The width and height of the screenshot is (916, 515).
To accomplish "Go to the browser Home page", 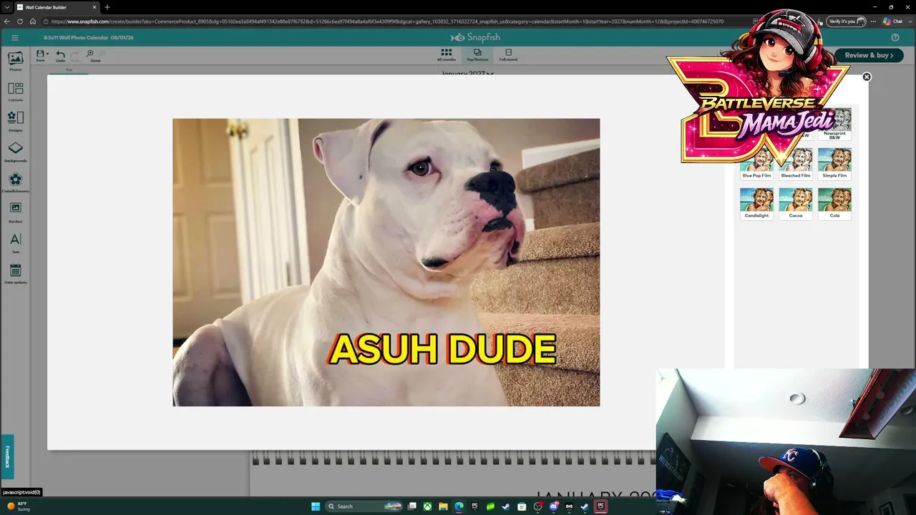I will click(33, 21).
